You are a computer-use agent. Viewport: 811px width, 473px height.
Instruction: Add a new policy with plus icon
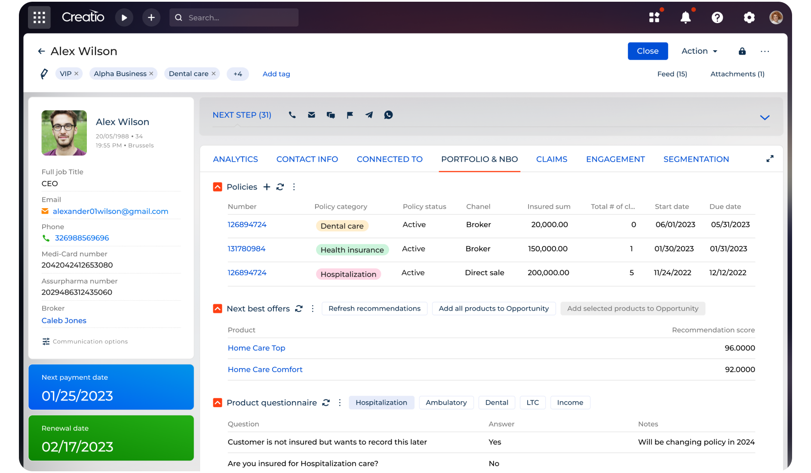tap(267, 187)
